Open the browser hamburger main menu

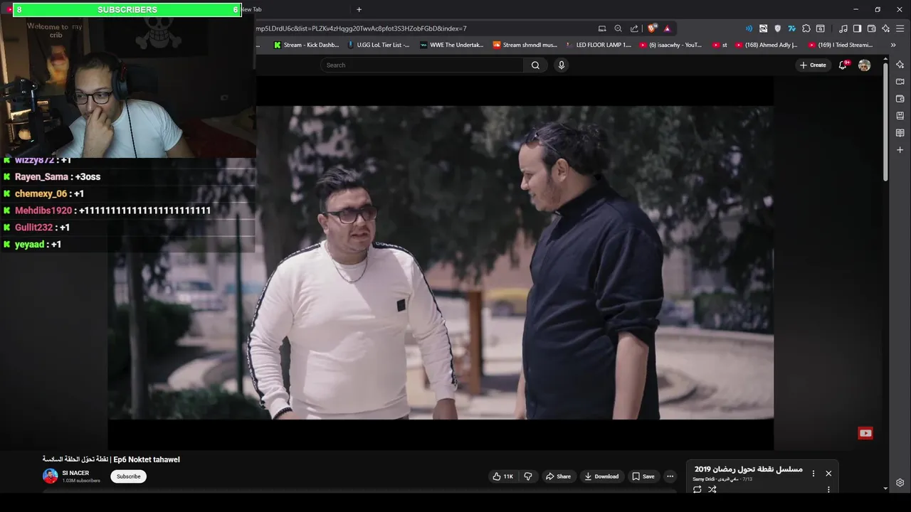[x=900, y=28]
